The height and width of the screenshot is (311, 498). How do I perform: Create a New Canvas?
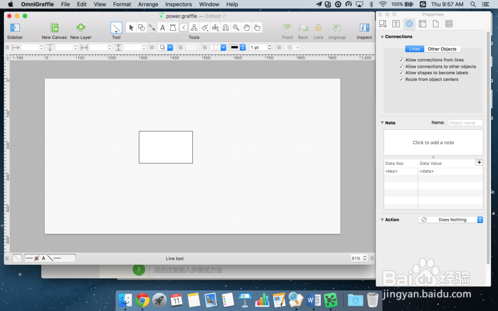[54, 28]
